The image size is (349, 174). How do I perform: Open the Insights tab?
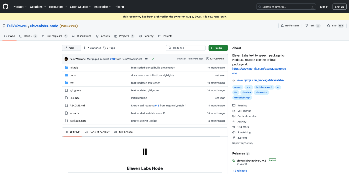(165, 36)
